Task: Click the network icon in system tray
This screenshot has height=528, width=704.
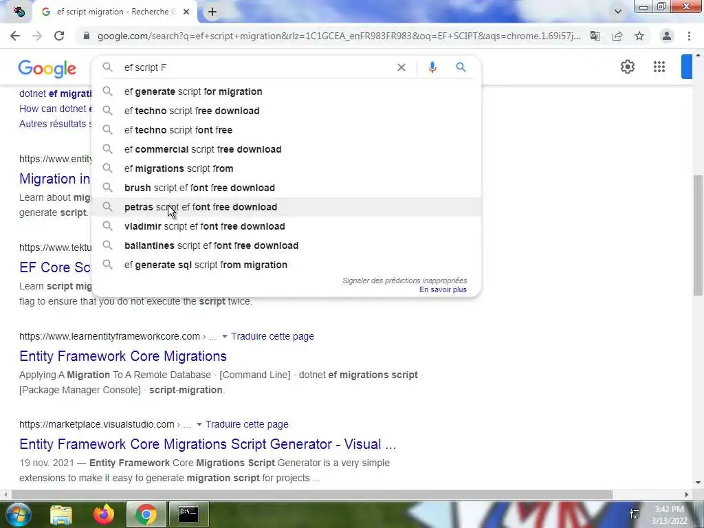Action: coord(635,514)
